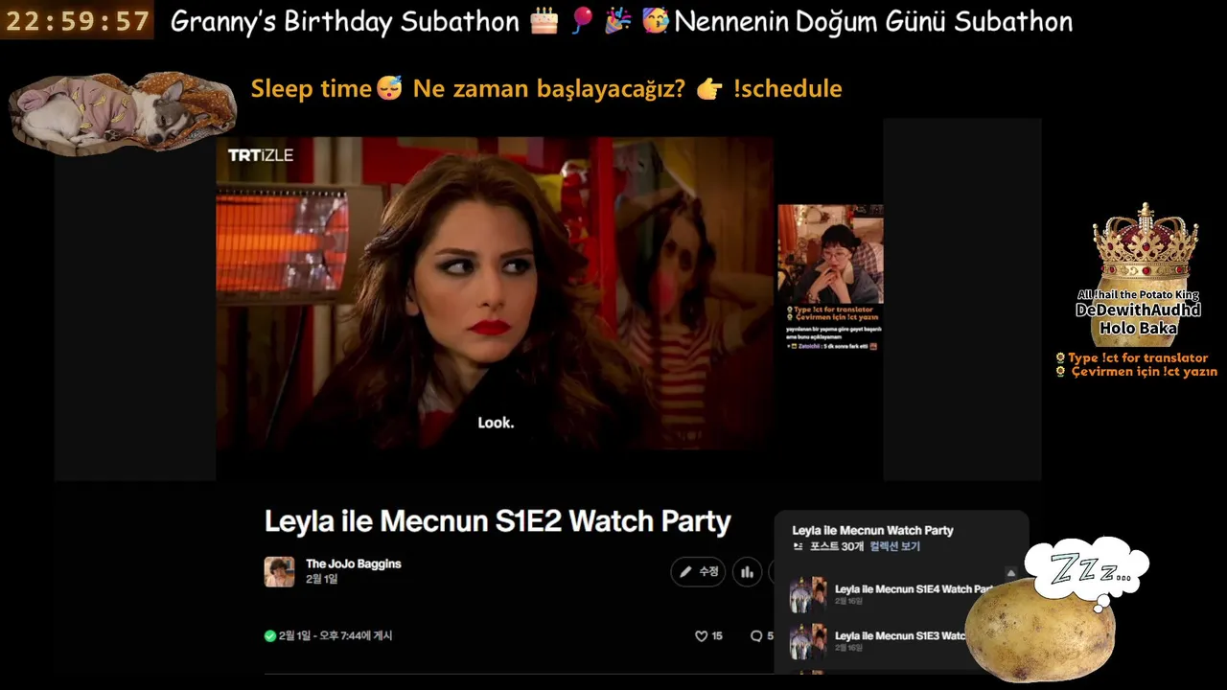Click the streamer webcam thumbnail
This screenshot has height=690, width=1227.
[830, 255]
